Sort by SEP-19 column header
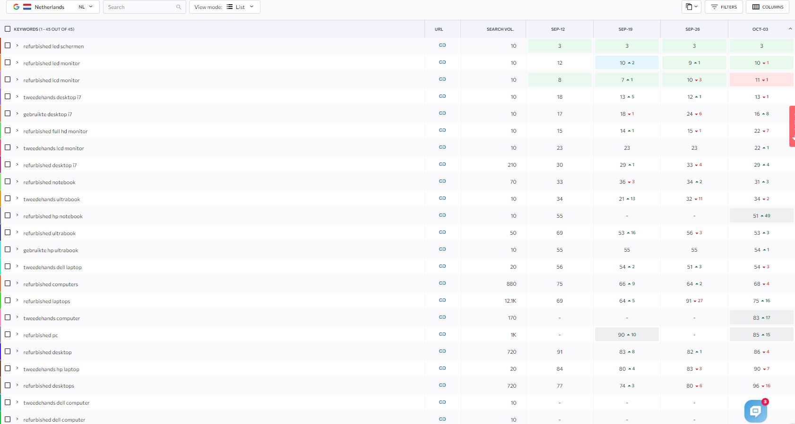The image size is (795, 424). [625, 29]
